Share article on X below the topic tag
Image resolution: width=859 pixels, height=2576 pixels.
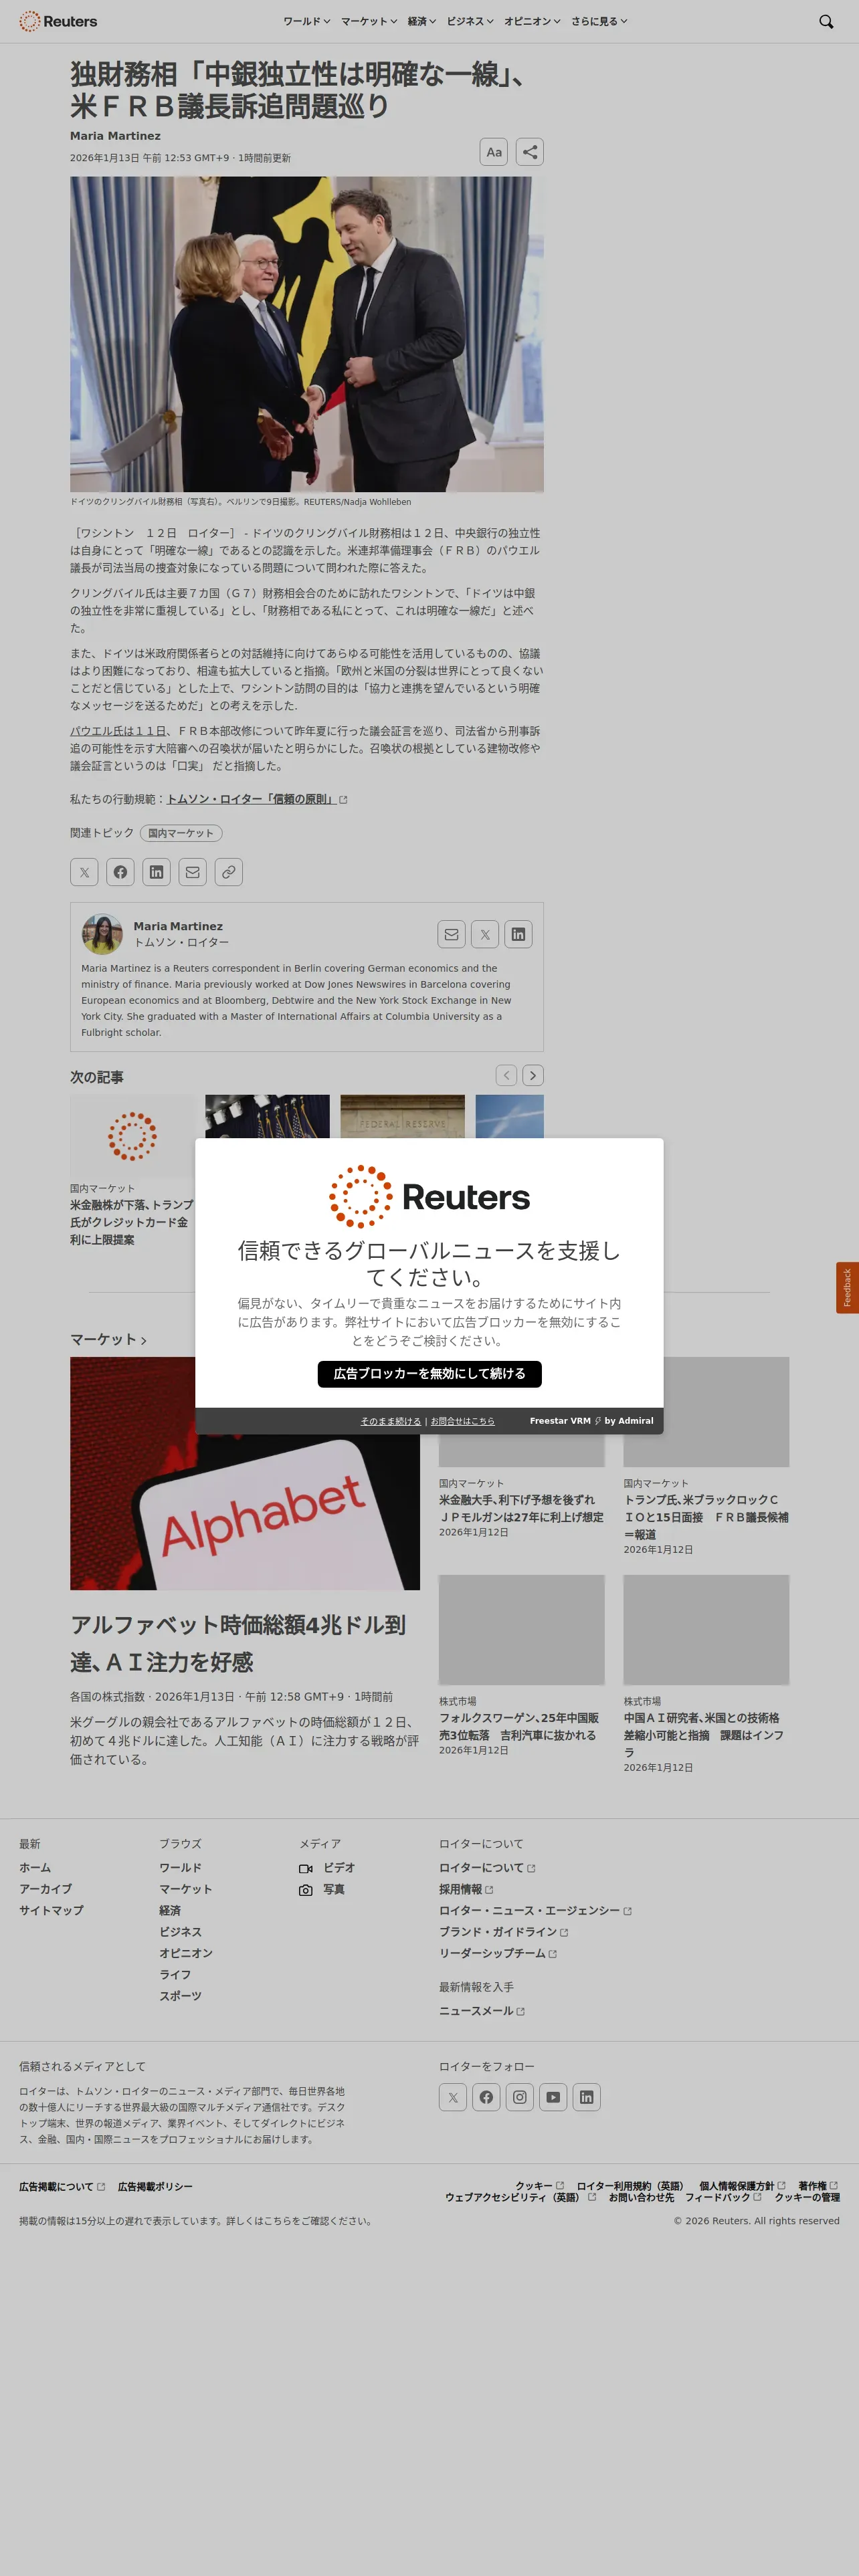84,872
